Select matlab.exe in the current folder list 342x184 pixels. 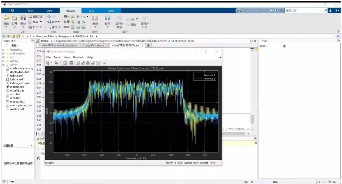pyautogui.click(x=17, y=87)
